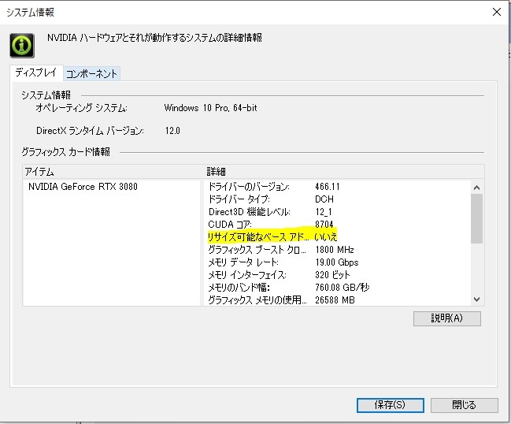Image resolution: width=511 pixels, height=424 pixels.
Task: Click the オペレーティング システム label
Action: pos(81,108)
